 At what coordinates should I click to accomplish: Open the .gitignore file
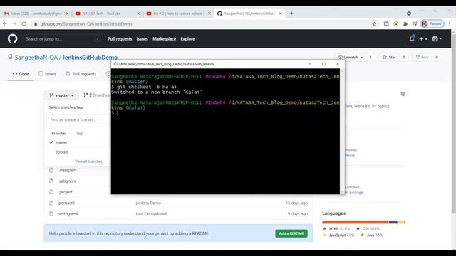[67, 181]
